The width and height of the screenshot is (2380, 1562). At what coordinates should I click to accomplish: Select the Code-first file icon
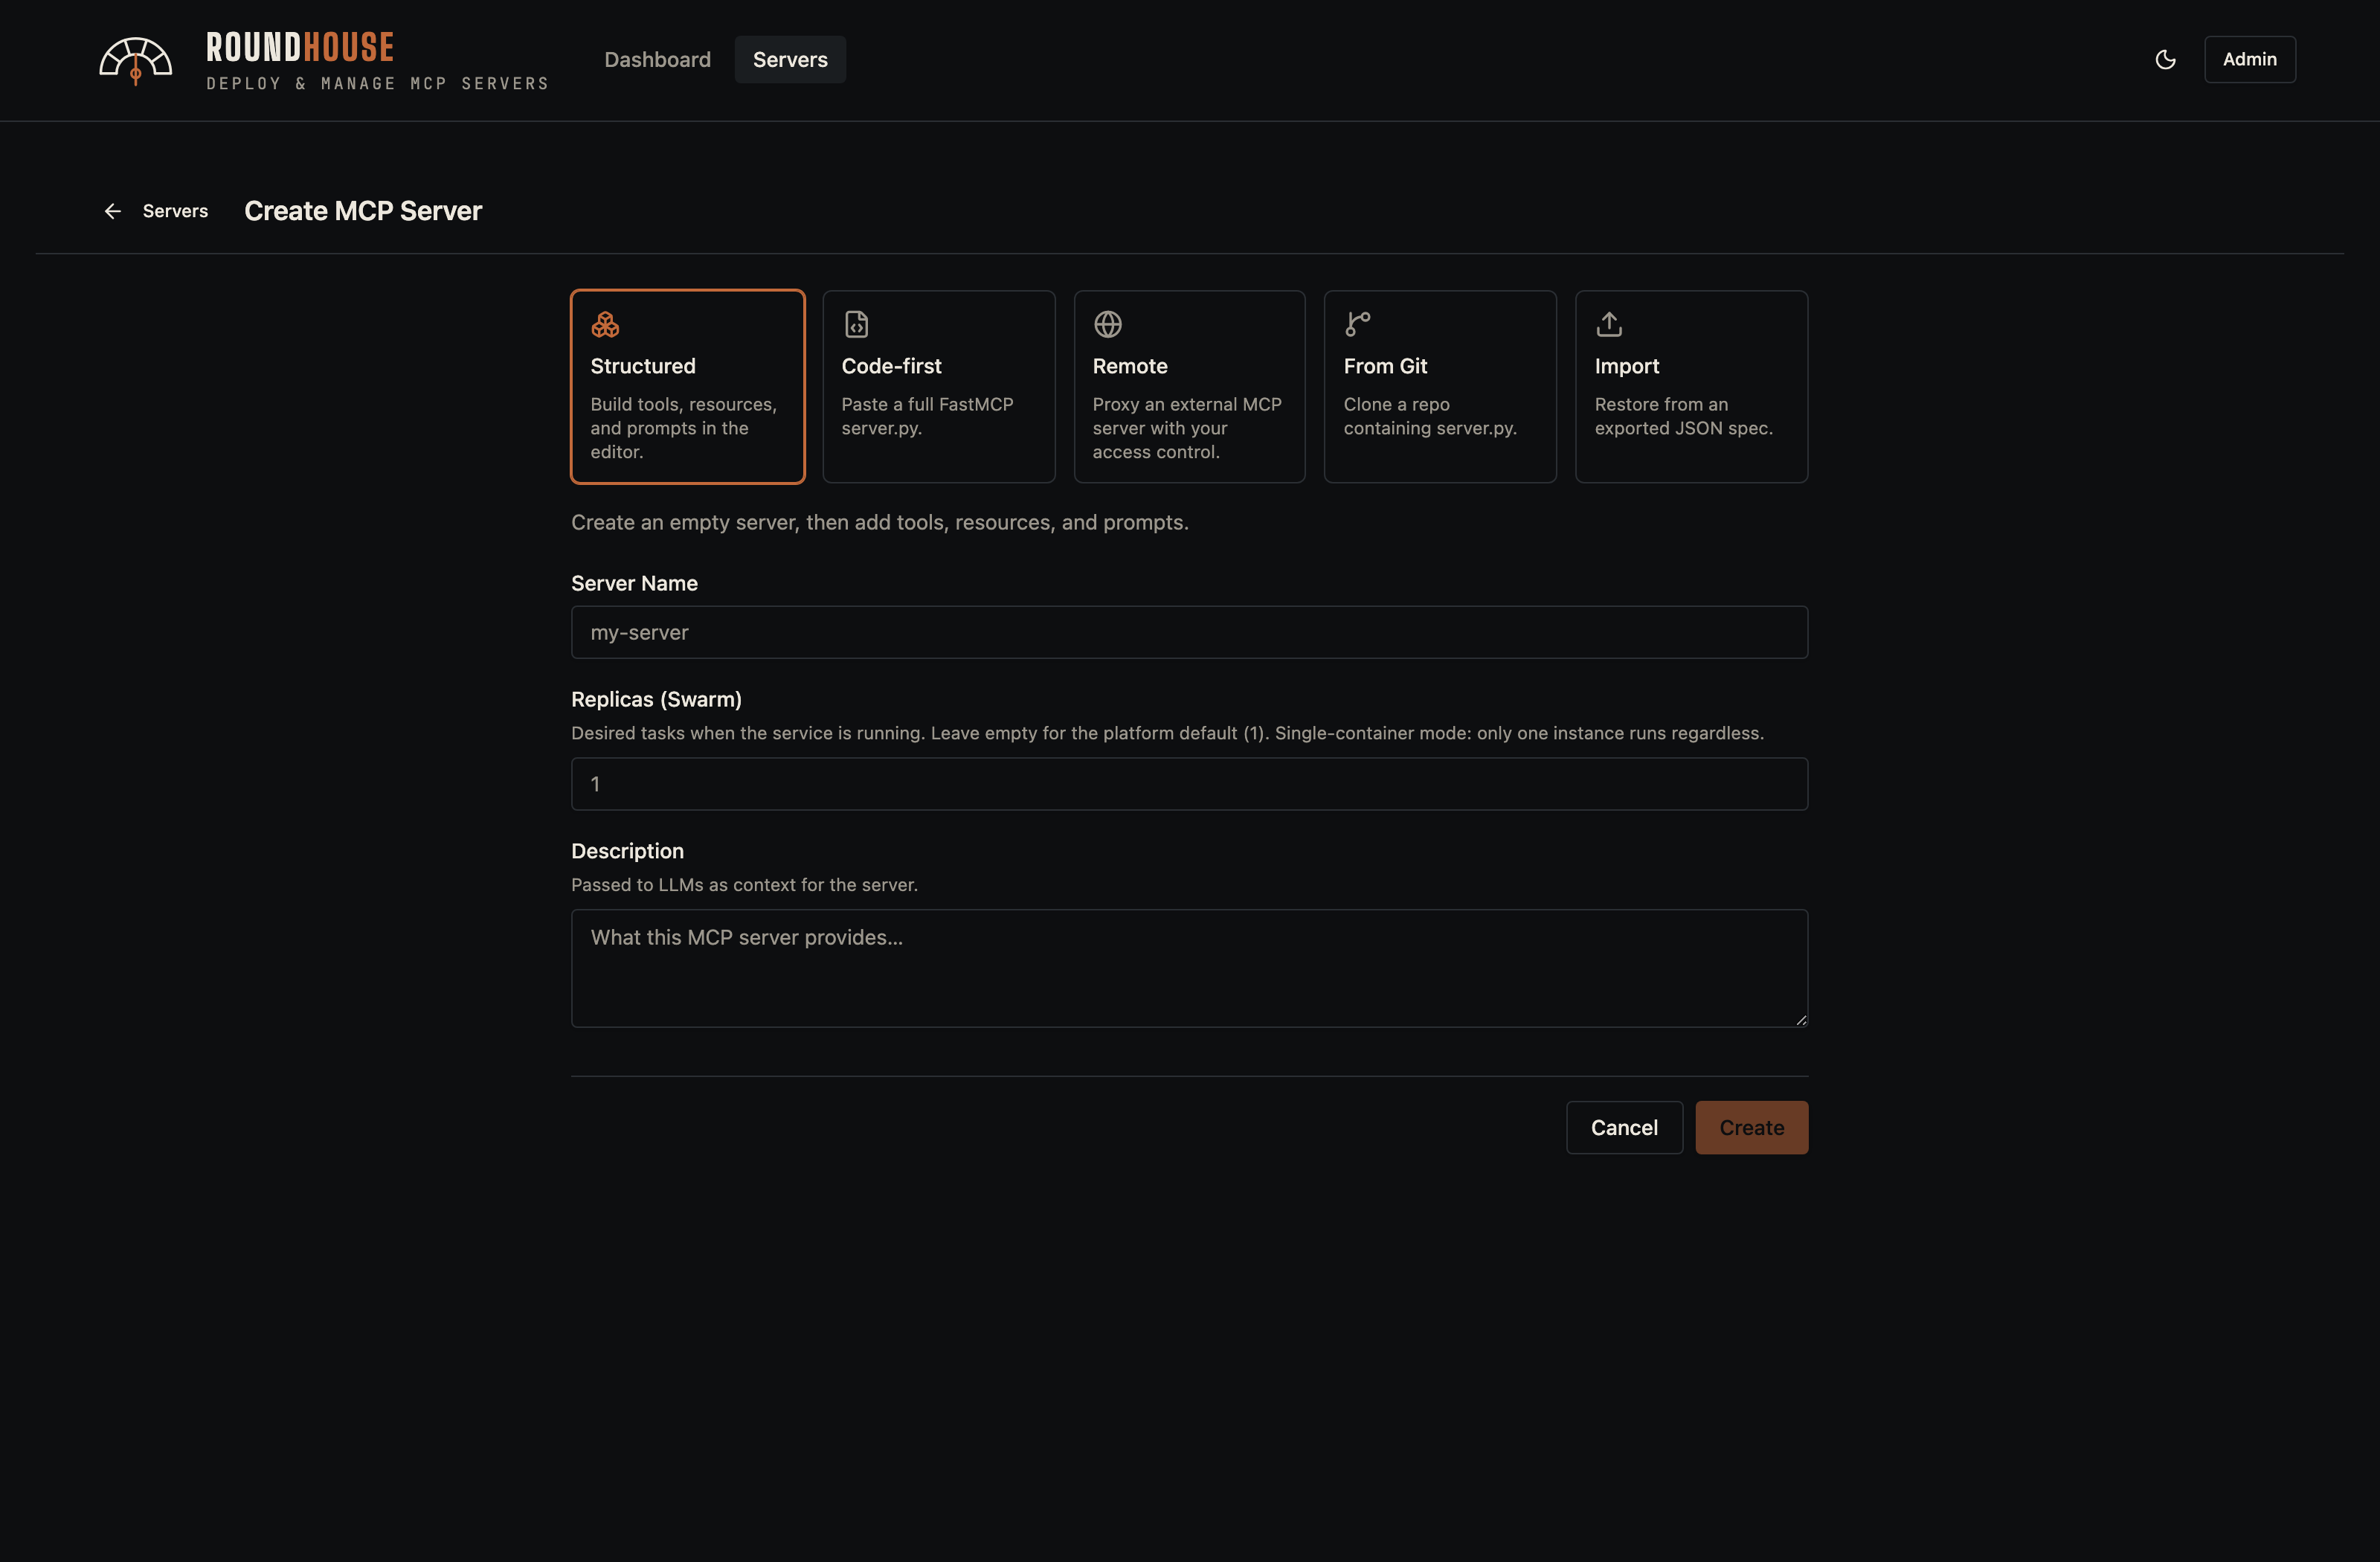(x=856, y=324)
